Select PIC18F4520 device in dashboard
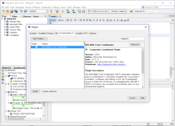175x126 pixels. coord(19,78)
